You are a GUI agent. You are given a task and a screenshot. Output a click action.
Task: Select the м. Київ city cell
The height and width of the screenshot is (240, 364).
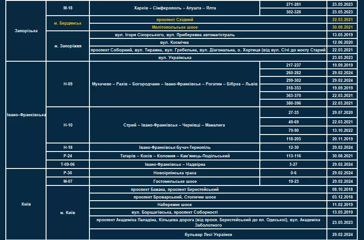coord(68,212)
